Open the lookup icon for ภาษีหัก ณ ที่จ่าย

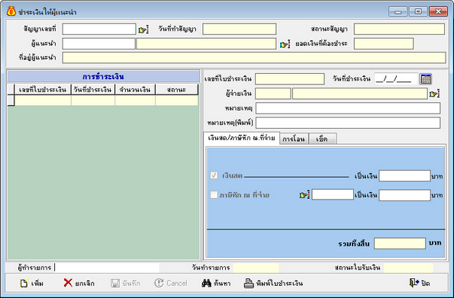(x=304, y=194)
